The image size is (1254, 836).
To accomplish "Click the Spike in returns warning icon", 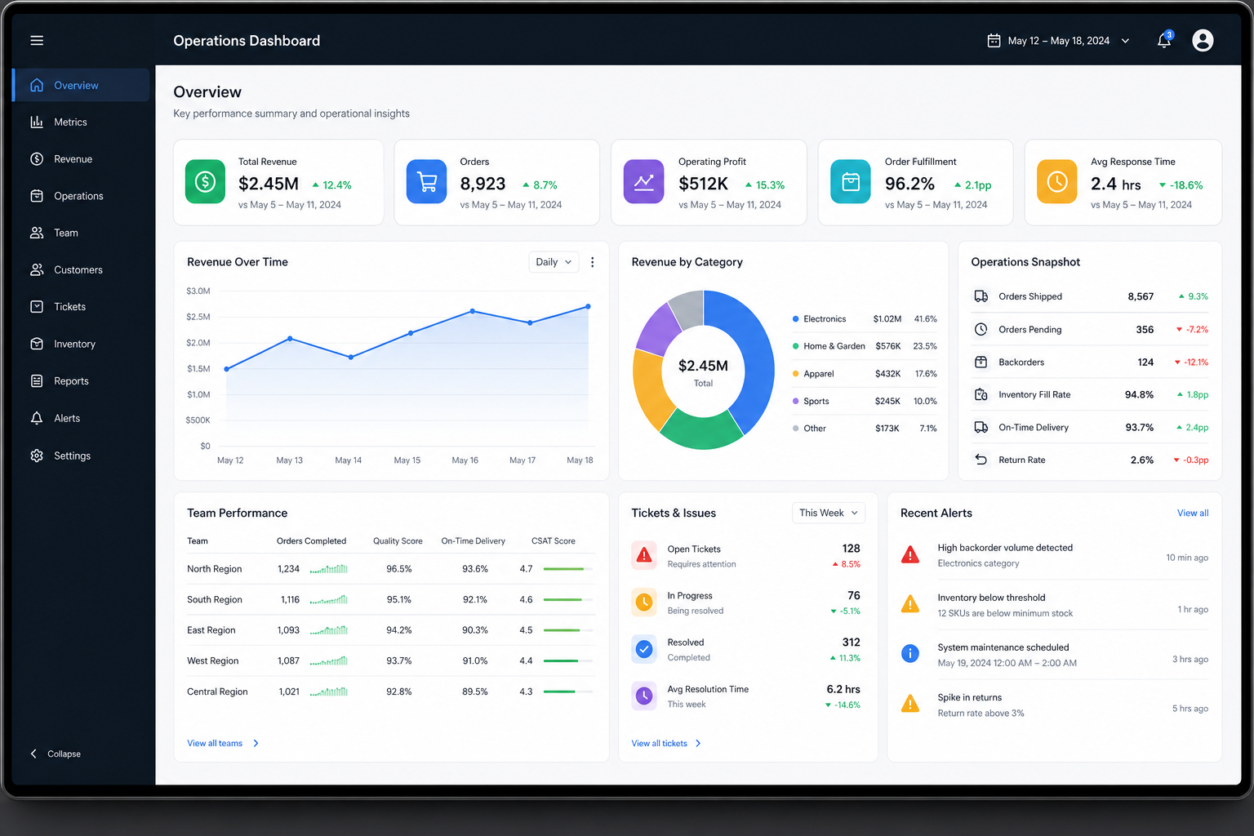I will click(910, 704).
